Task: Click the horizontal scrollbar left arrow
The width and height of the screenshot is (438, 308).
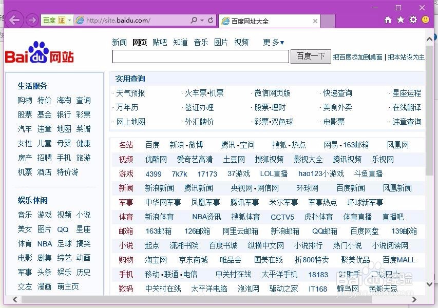Action: (15, 300)
